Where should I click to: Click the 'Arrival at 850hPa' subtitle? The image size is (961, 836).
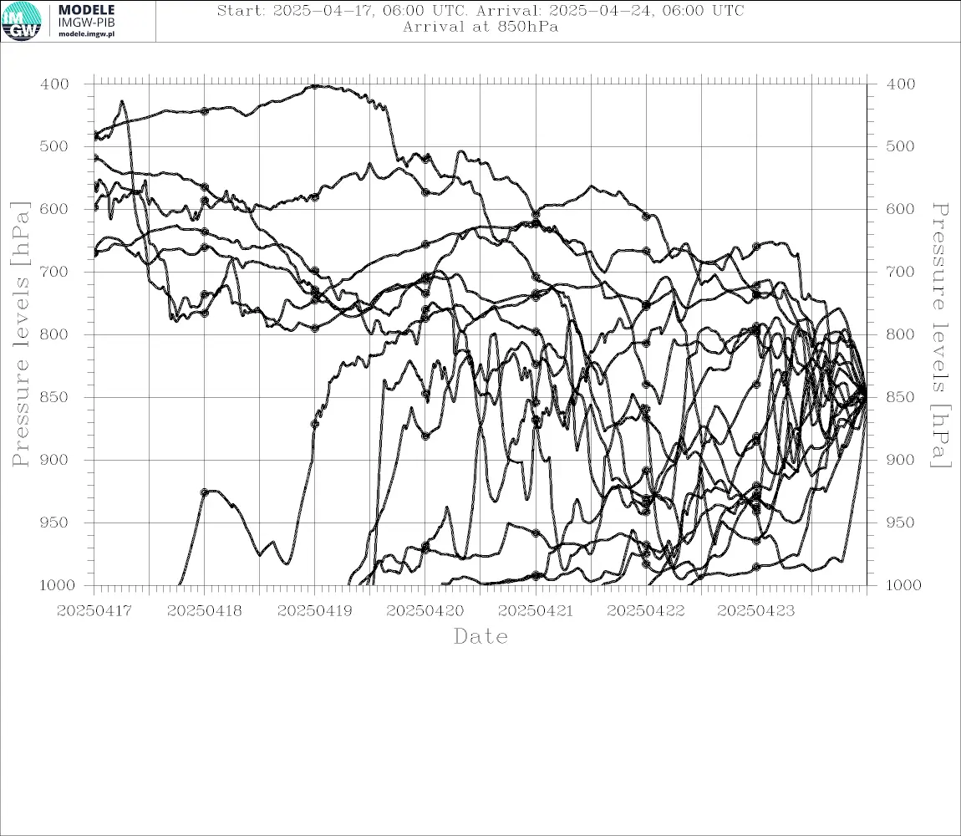(480, 27)
